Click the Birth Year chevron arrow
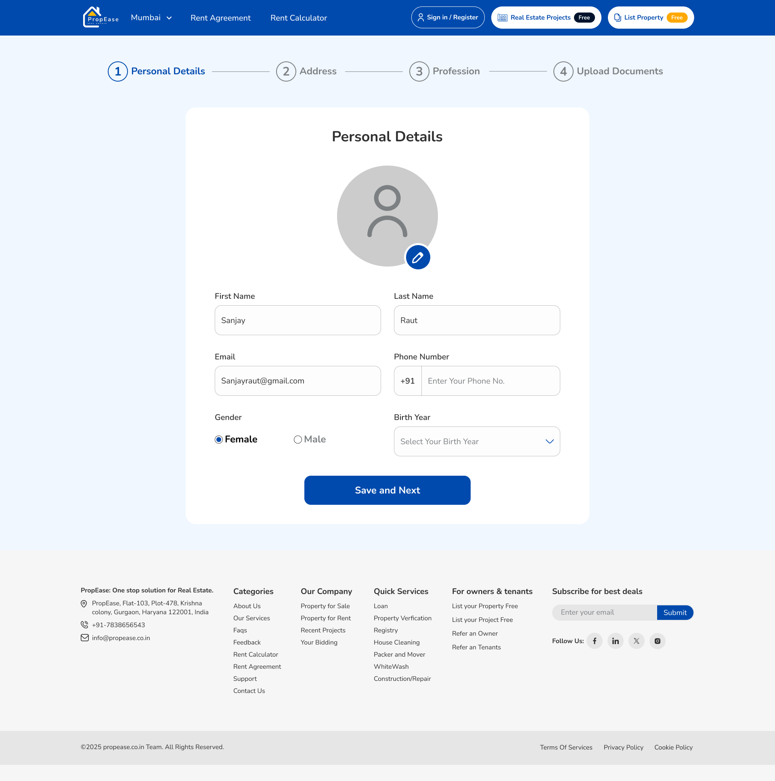Screen dimensions: 775x781 click(x=549, y=441)
